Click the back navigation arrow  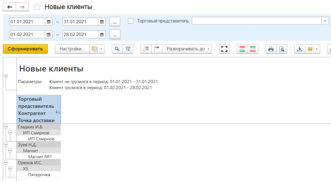coord(9,7)
